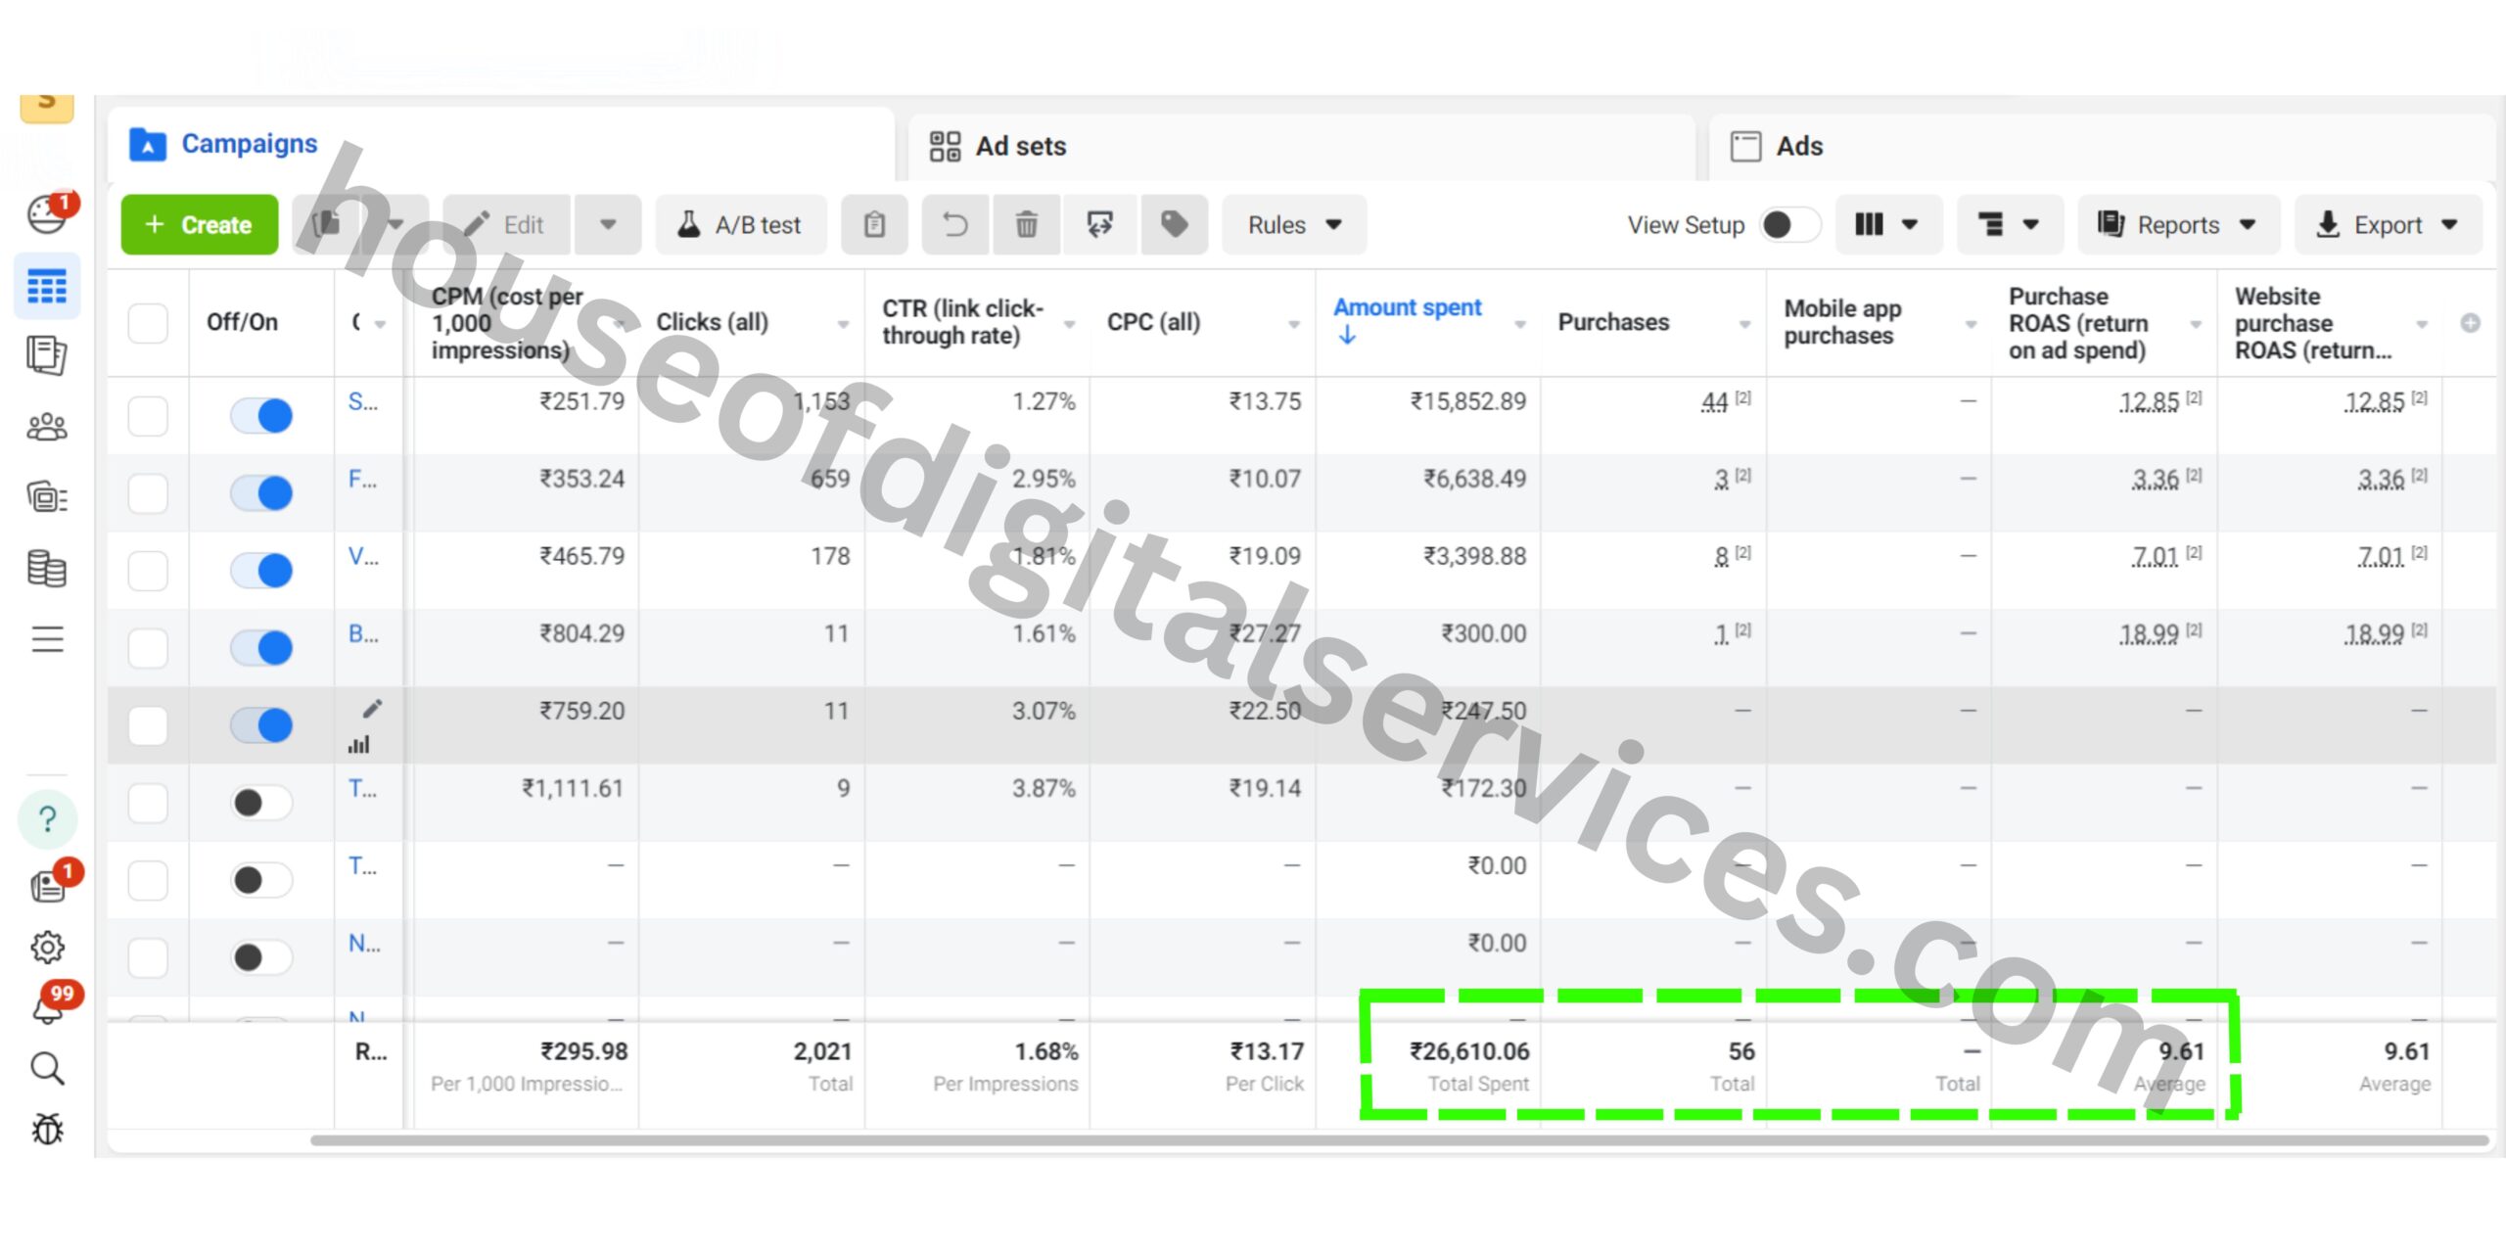Open the notifications bell with 99 badge
Screen dimensions: 2506x1253
[47, 1008]
